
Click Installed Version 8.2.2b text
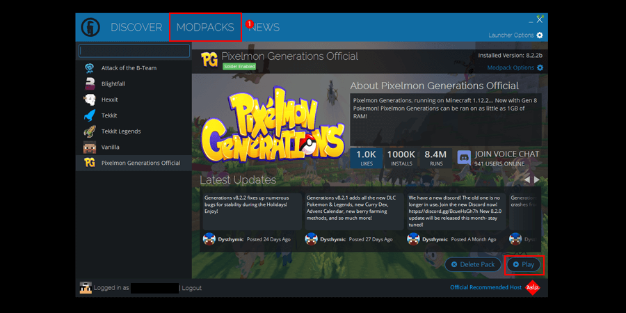(511, 55)
